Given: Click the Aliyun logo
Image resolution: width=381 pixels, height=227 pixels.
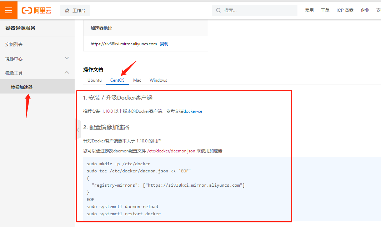Looking at the screenshot, I should (x=36, y=10).
